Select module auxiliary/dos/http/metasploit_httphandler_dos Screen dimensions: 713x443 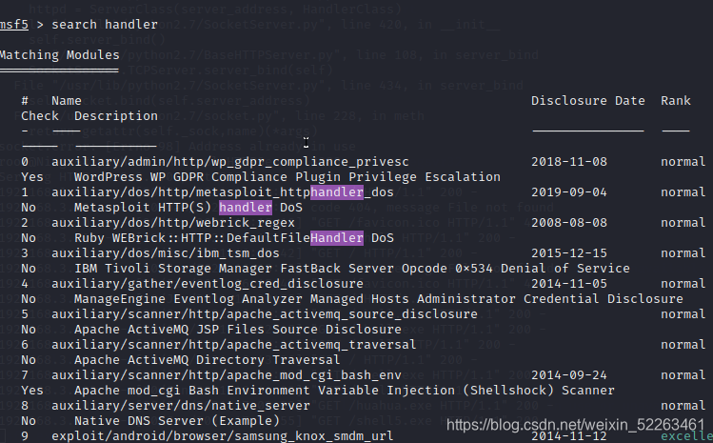(x=223, y=192)
